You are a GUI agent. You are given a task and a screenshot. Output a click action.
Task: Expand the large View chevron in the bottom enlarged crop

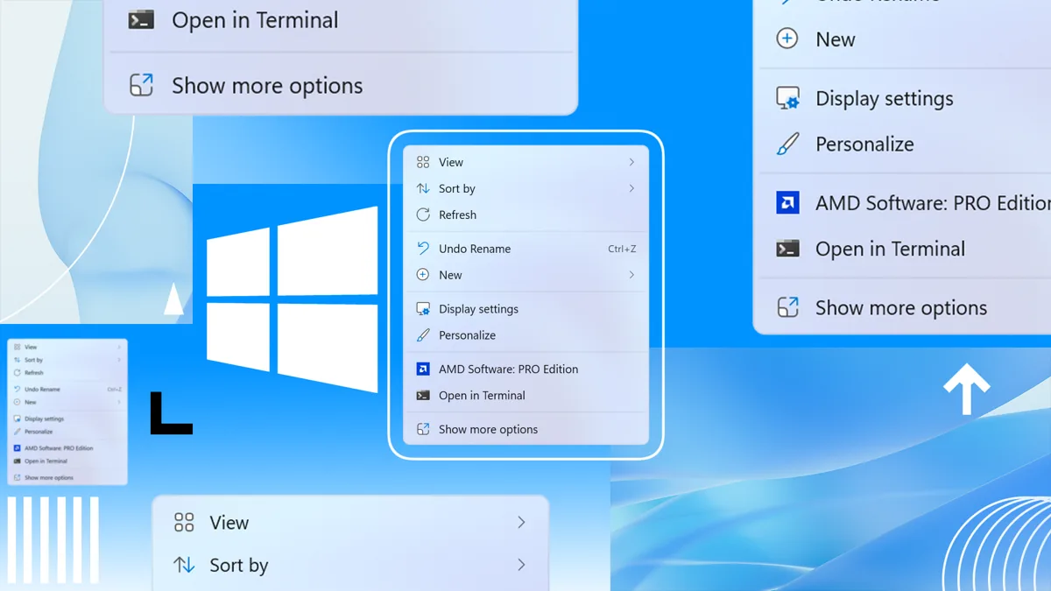(x=521, y=523)
